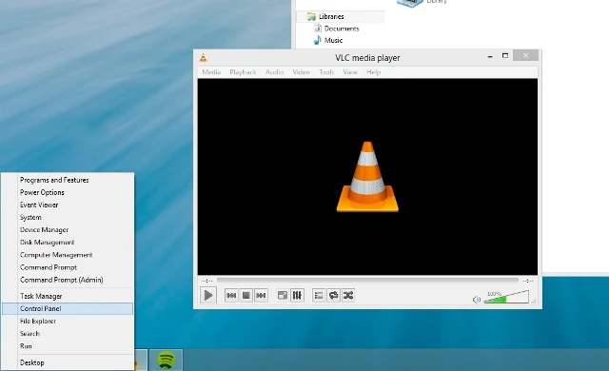Open the Playback menu in VLC
609x371 pixels.
tap(243, 72)
